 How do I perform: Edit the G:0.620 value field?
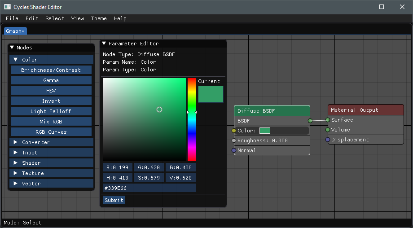[x=149, y=167]
